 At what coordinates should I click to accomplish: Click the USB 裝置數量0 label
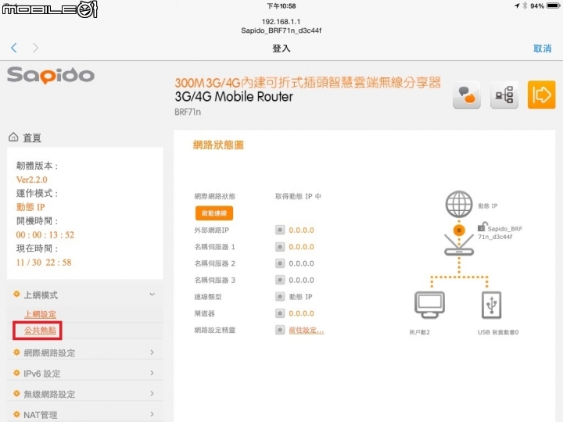tap(498, 332)
